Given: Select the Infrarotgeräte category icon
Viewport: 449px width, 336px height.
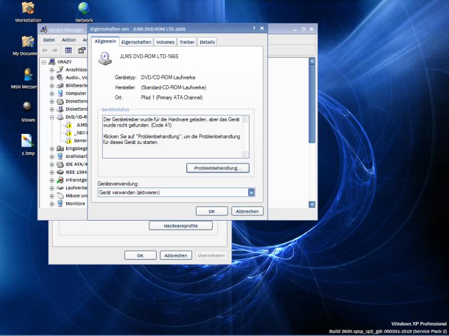Looking at the screenshot, I should pos(60,180).
